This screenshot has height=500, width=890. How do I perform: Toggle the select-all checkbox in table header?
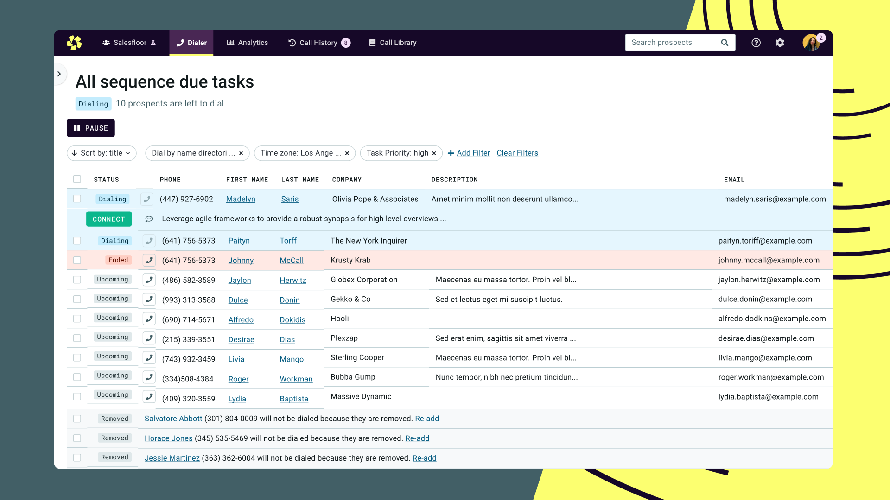click(x=77, y=179)
